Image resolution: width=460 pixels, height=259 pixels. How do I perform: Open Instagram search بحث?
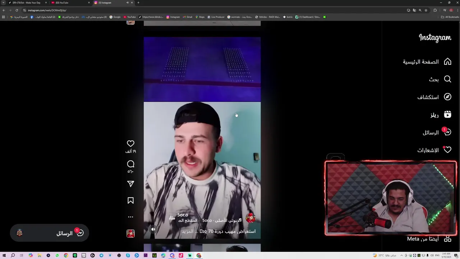(x=440, y=79)
